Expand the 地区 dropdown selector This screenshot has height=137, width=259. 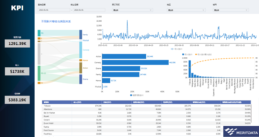(x=186, y=10)
